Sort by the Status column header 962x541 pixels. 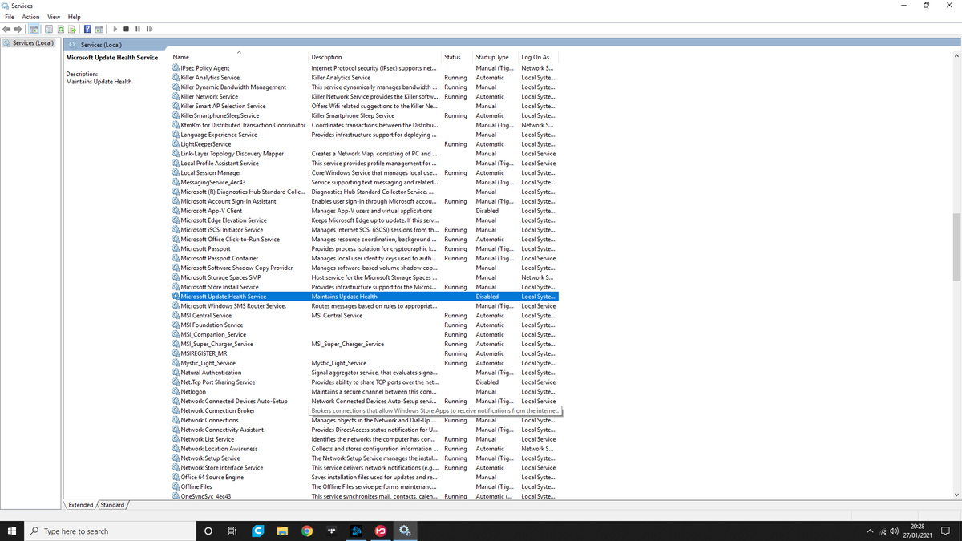(457, 57)
